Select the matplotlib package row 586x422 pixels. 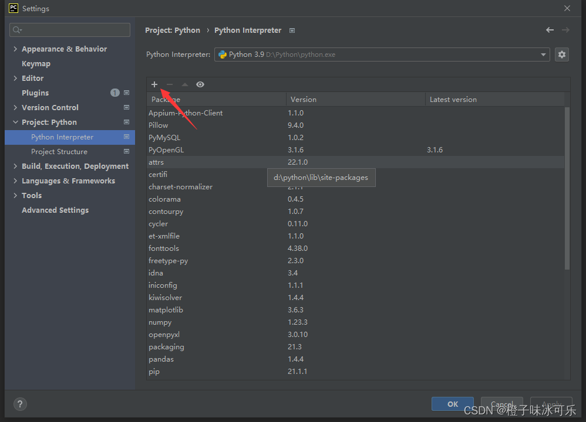pyautogui.click(x=355, y=309)
